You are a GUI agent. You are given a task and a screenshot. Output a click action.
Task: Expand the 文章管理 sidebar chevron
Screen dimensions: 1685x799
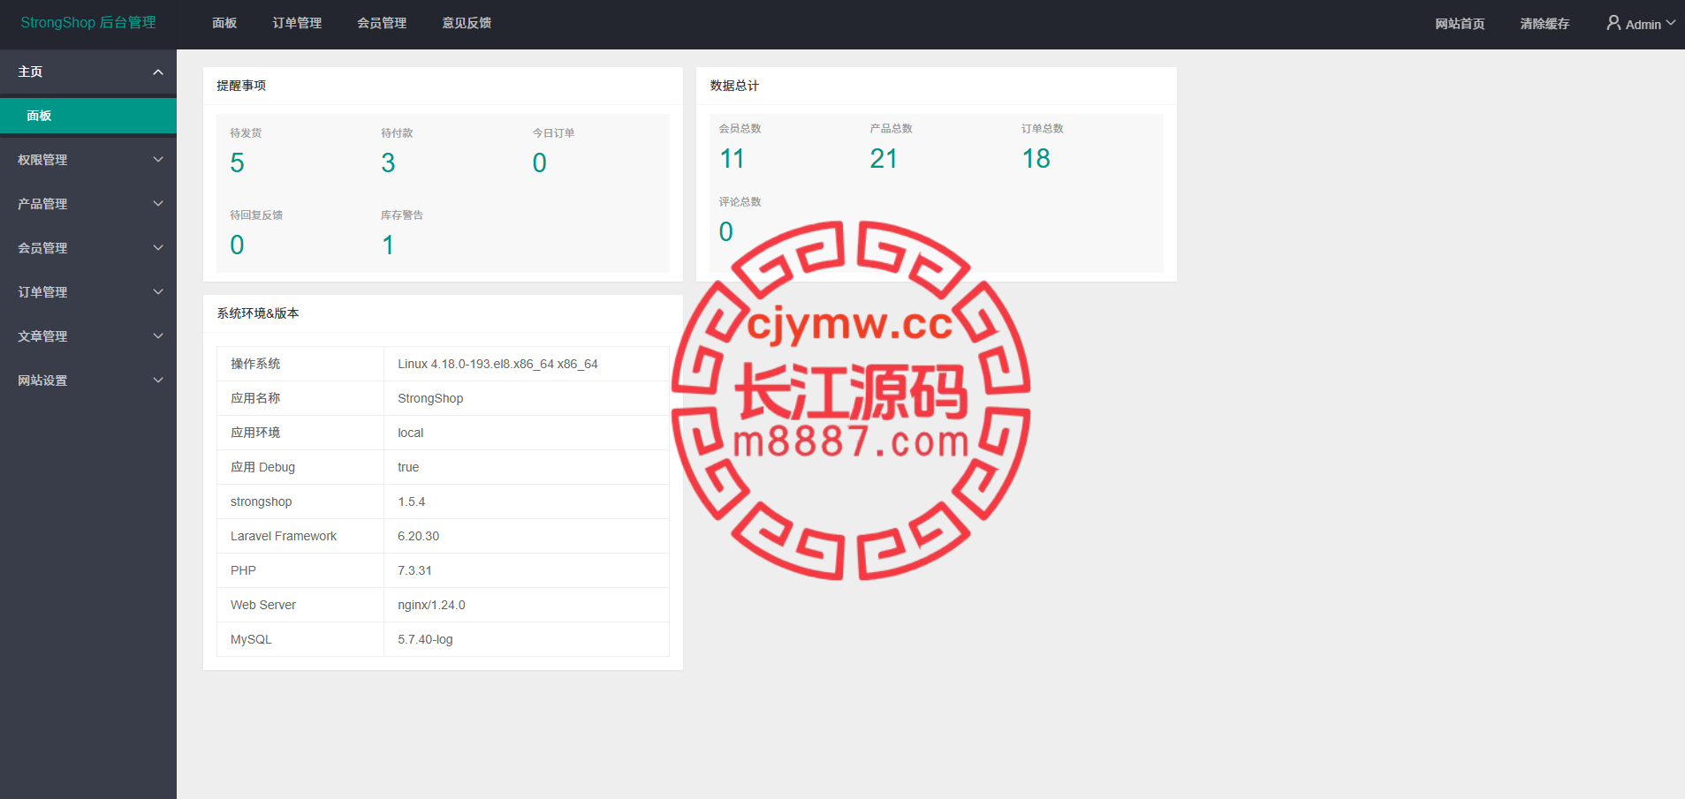coord(158,336)
